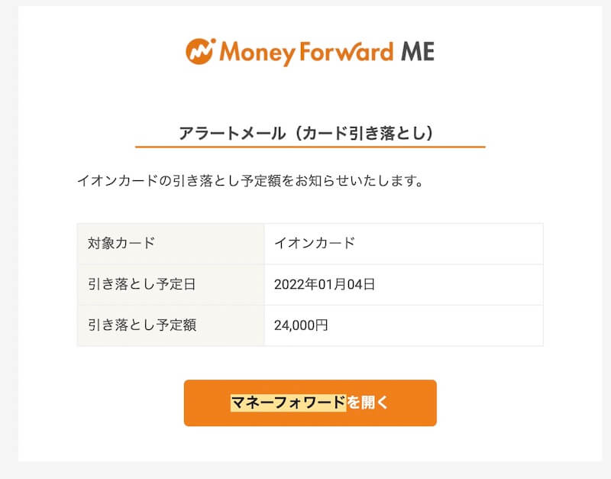
Task: Click the 引き落とし予定日 label cell
Action: click(x=170, y=284)
